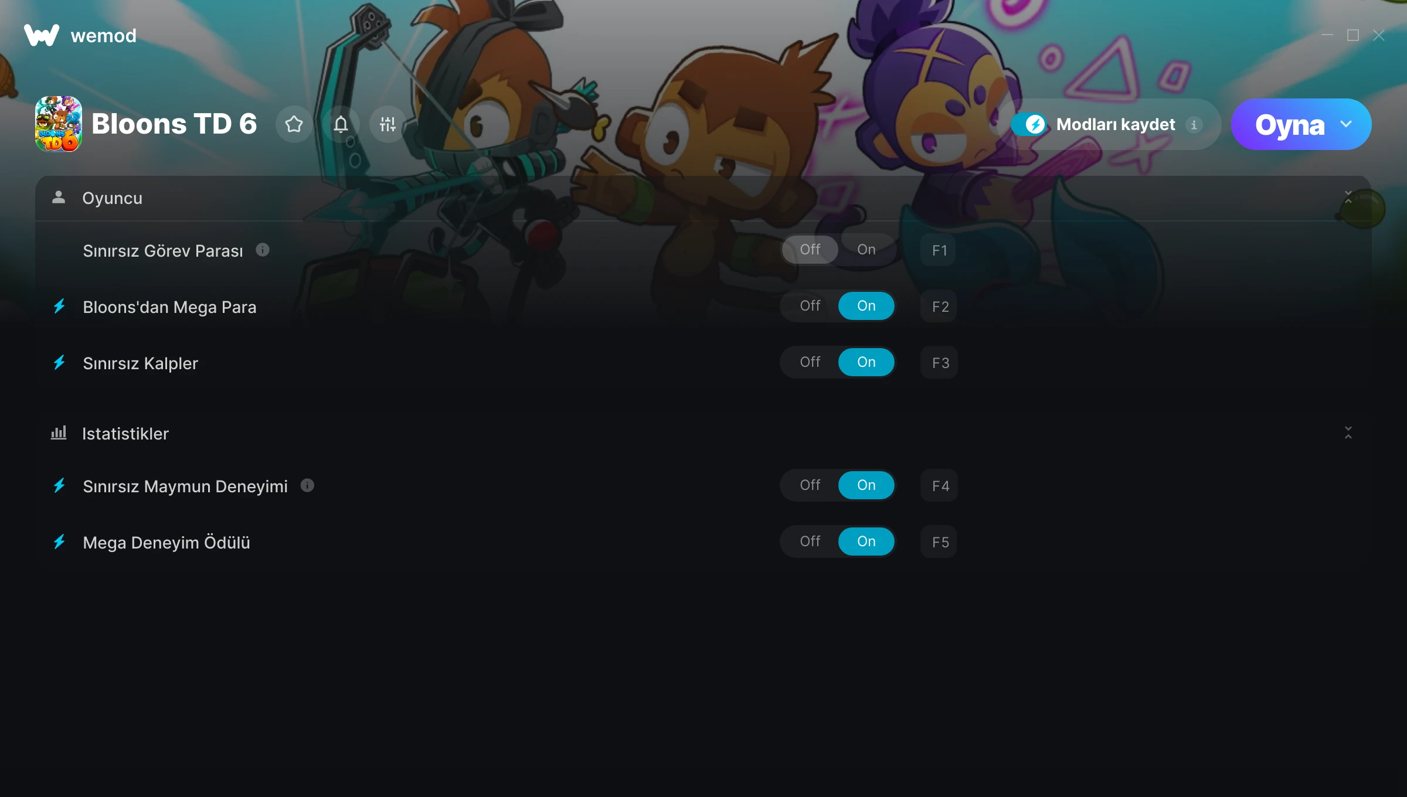Click the Bloons TD 6 game thumbnail

(x=59, y=124)
